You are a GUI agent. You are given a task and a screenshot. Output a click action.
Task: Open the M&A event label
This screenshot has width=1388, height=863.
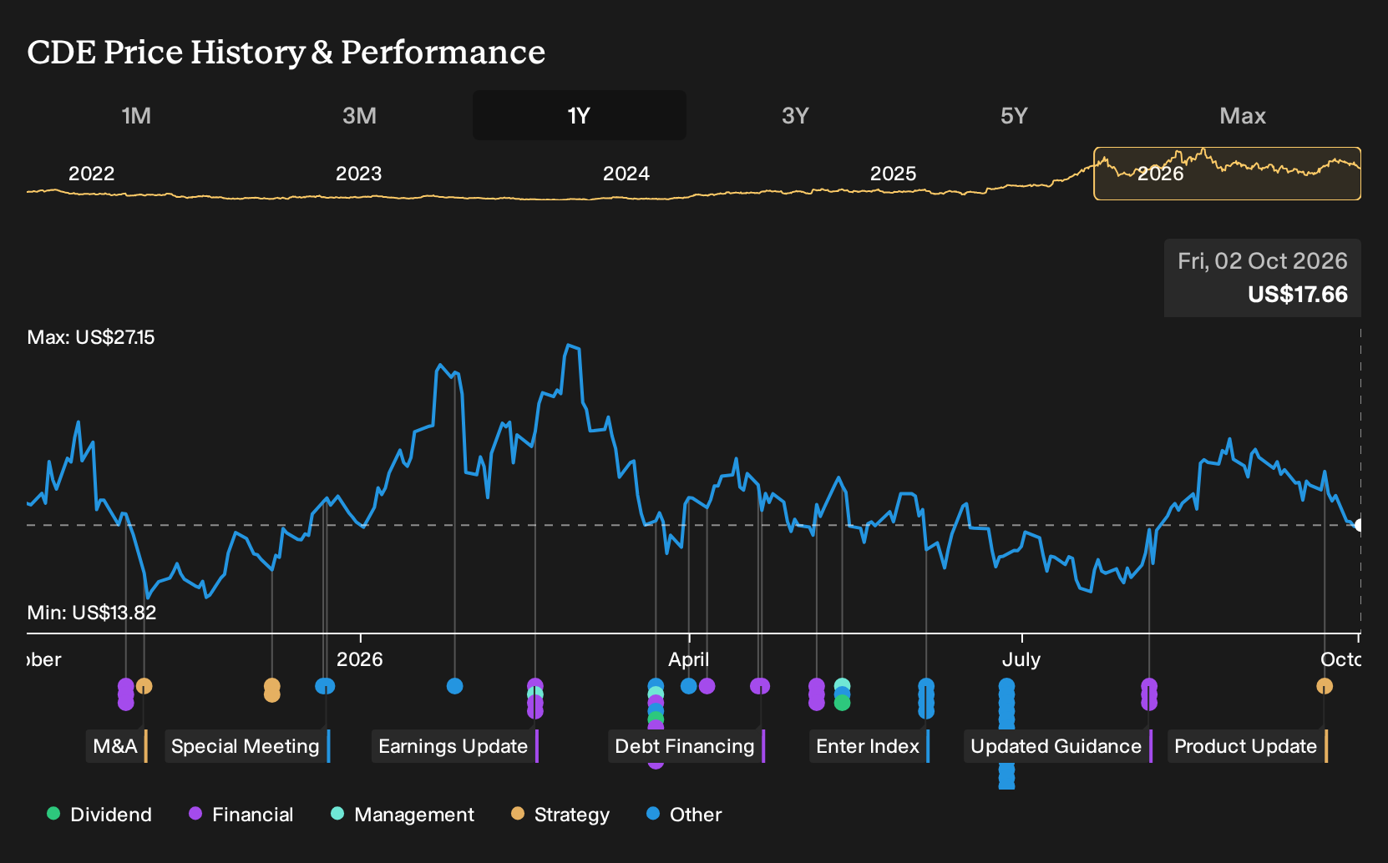pos(117,746)
